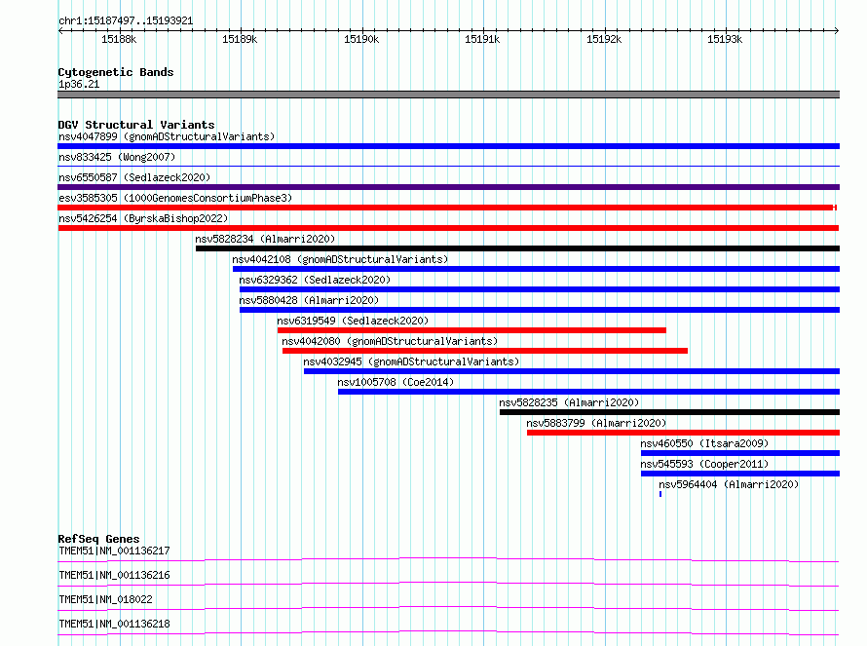Click the 15191k ruler tick label

482,39
